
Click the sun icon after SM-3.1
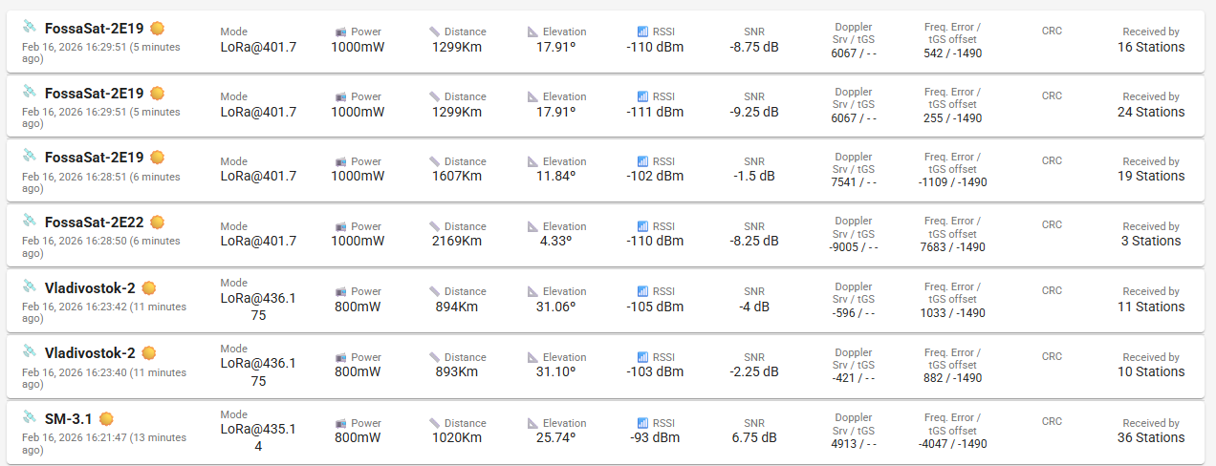pyautogui.click(x=107, y=418)
